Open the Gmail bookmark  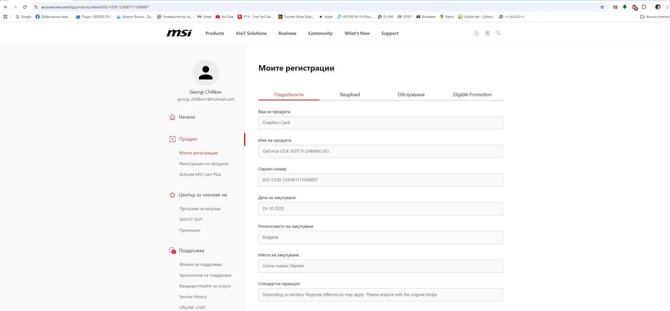coord(204,17)
